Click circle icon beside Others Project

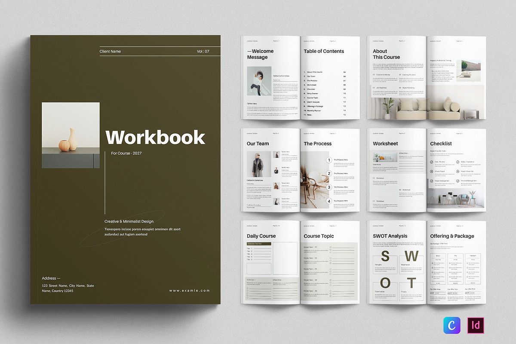point(431,172)
